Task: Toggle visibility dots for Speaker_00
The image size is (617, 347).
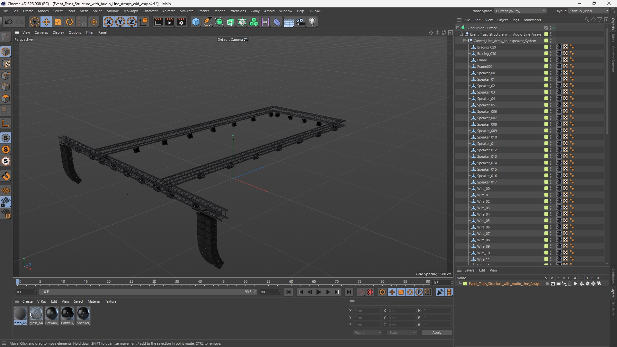Action: point(550,73)
